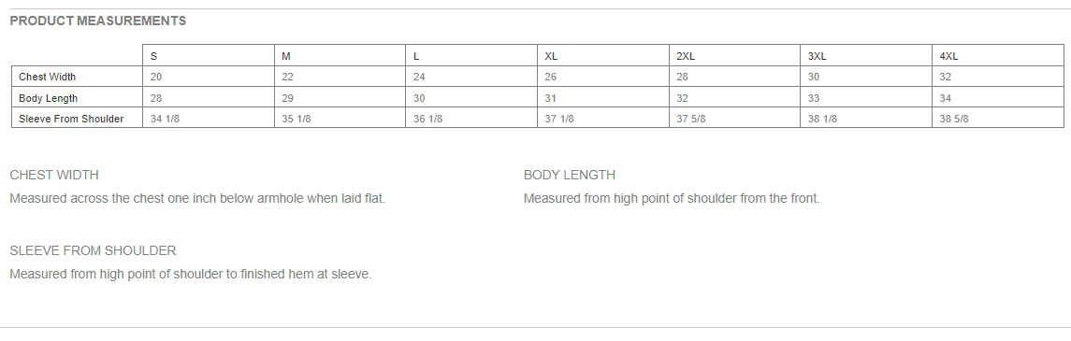Click the PRODUCT MEASUREMENTS heading
This screenshot has width=1071, height=341.
97,21
